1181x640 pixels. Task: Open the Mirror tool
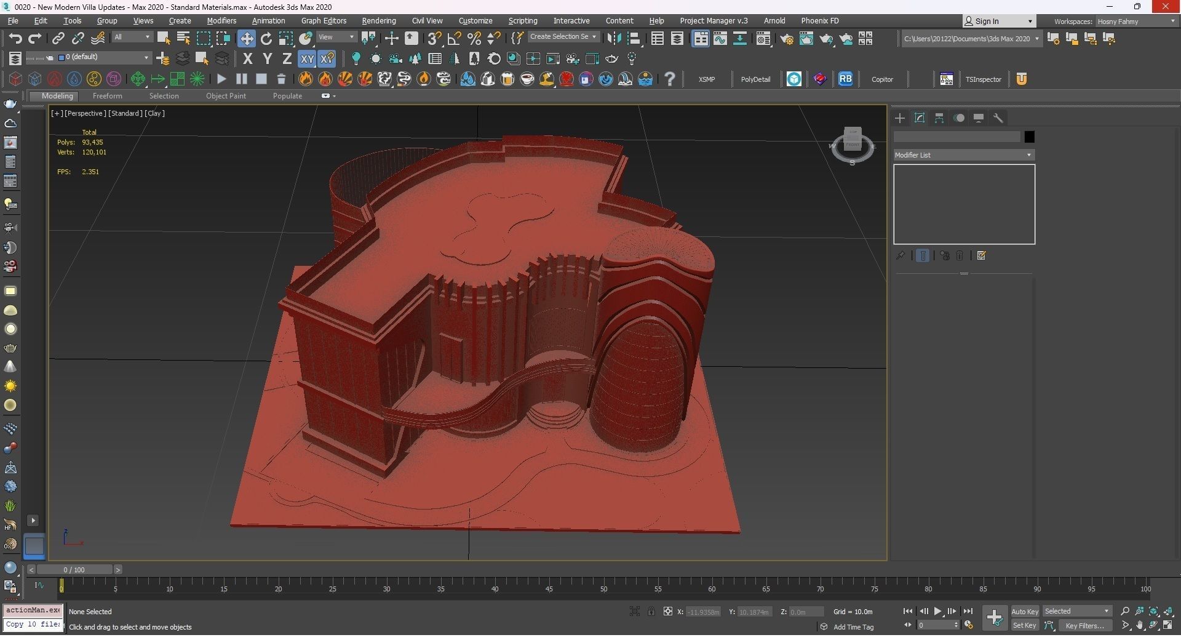614,39
